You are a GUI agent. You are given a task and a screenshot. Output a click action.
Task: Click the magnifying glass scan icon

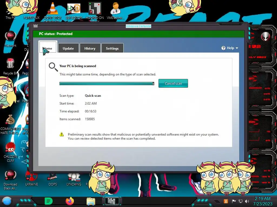tap(53, 67)
